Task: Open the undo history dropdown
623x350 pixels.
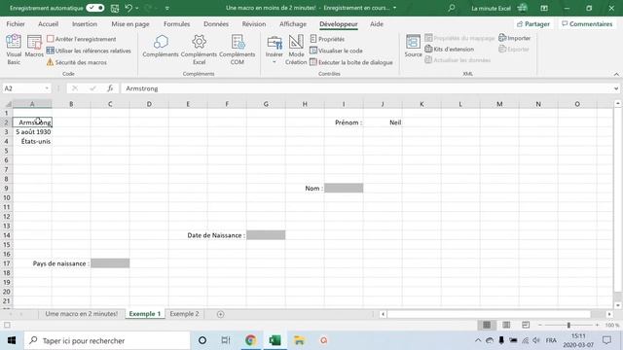Action: 137,8
